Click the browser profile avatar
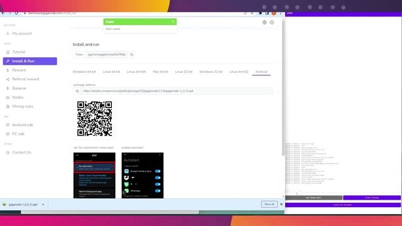402x226 pixels. point(274,13)
